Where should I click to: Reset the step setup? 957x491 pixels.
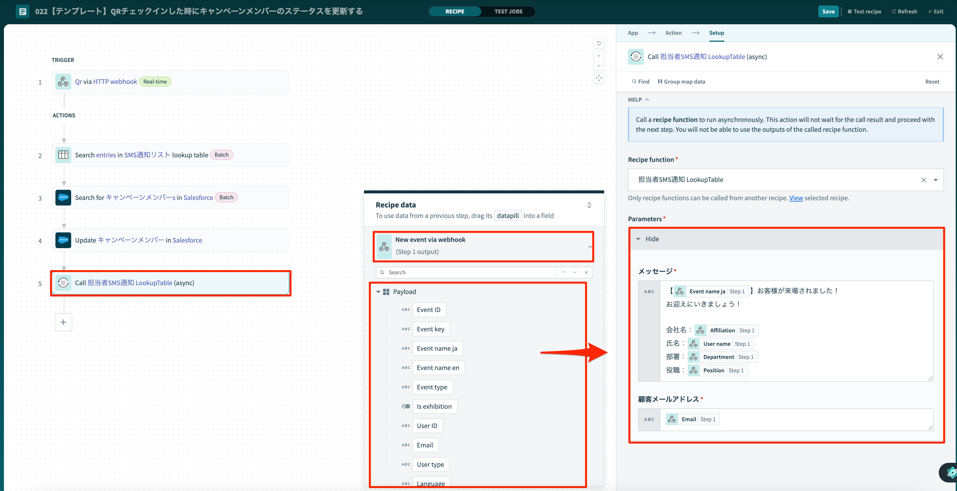[932, 82]
